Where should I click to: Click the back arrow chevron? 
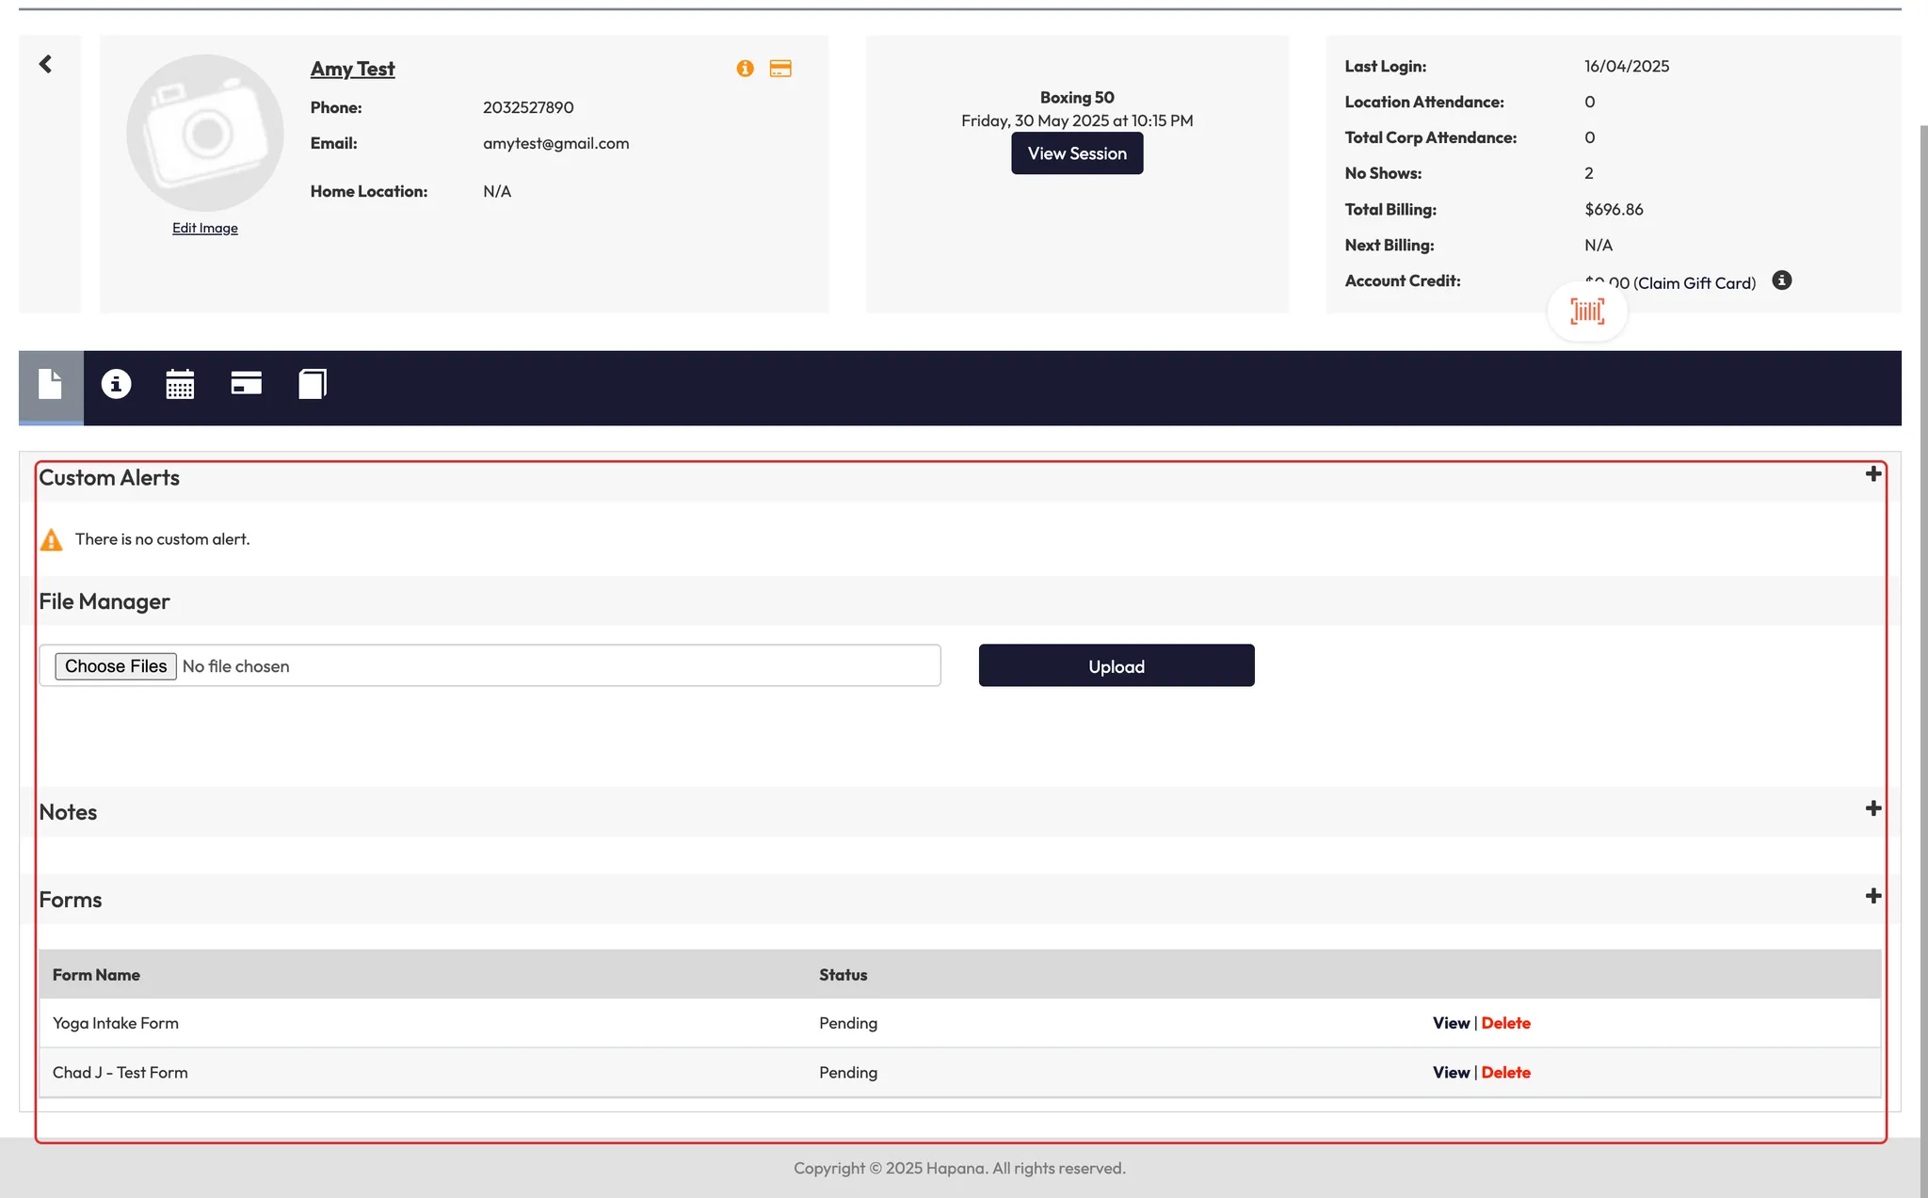(45, 64)
